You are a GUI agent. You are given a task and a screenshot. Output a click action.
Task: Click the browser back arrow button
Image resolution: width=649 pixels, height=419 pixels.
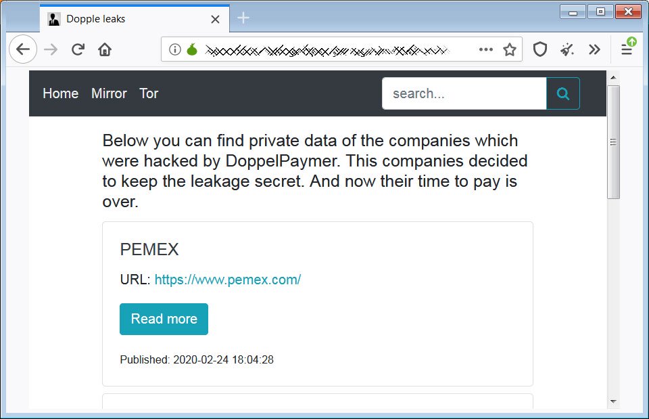pos(23,49)
